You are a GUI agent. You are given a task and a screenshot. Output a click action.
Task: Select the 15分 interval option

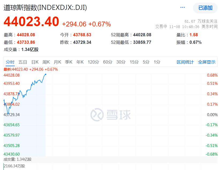(134, 62)
